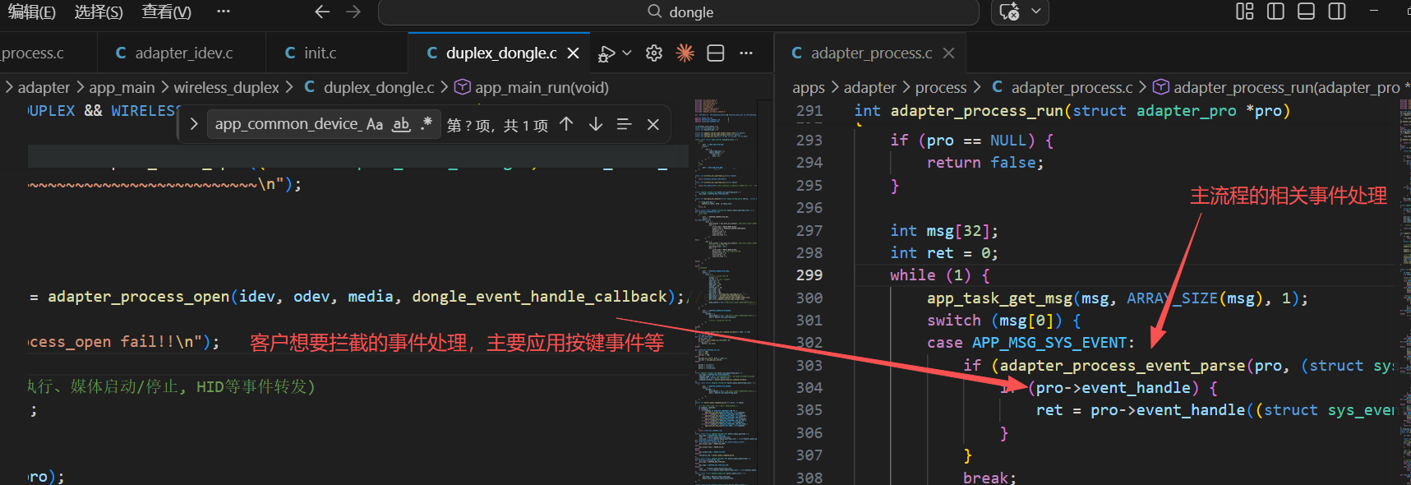Go back with the left arrow

click(322, 12)
